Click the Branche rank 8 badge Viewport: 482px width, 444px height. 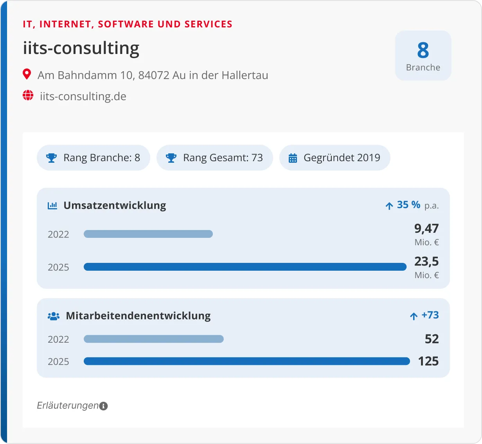coord(423,56)
